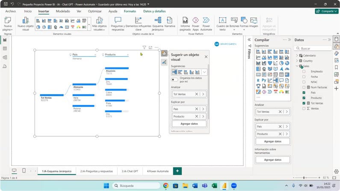Open Más objetos visuales dropdown
This screenshot has width=340, height=191.
(x=99, y=23)
